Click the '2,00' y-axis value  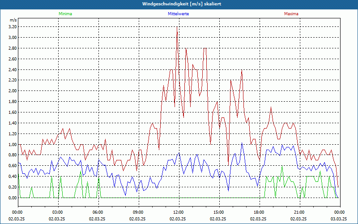(x=13, y=91)
